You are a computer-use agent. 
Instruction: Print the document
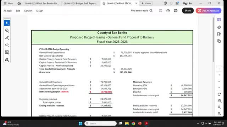[x=176, y=11]
